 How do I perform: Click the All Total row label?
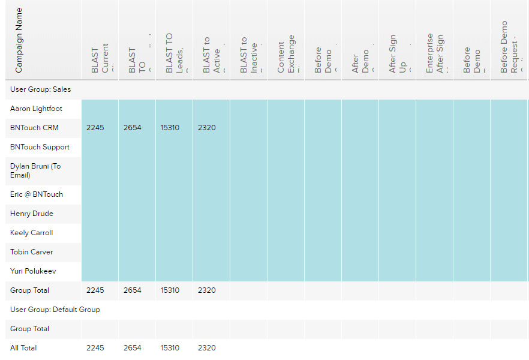(23, 348)
